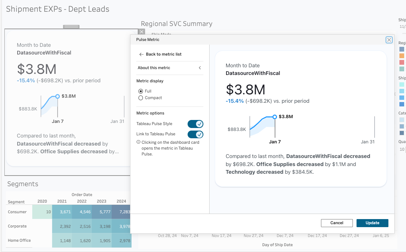
Task: Select the Compact metric display option
Action: pos(141,98)
